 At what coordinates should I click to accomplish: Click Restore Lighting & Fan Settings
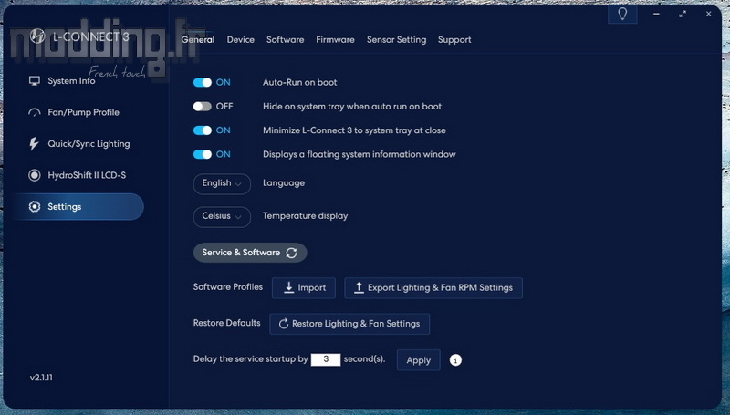pos(349,324)
